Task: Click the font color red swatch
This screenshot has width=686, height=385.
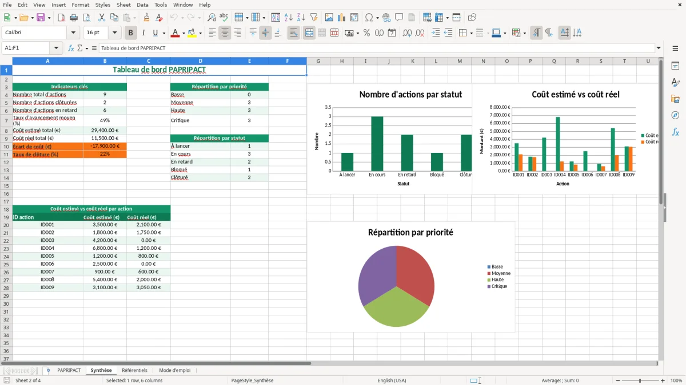Action: [175, 33]
